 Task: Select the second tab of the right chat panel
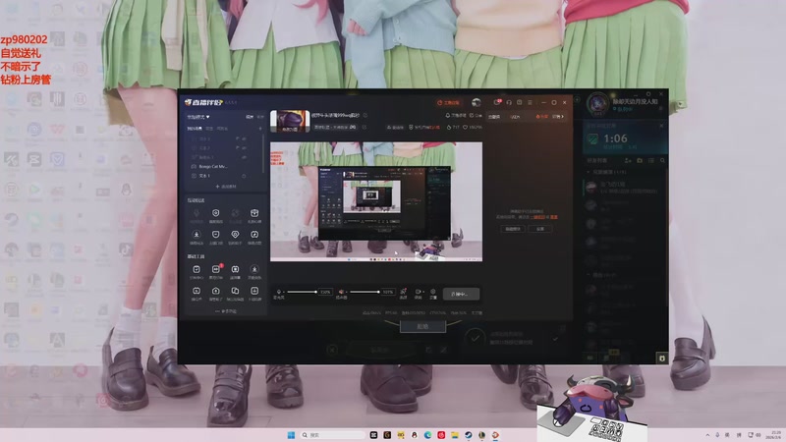point(515,117)
